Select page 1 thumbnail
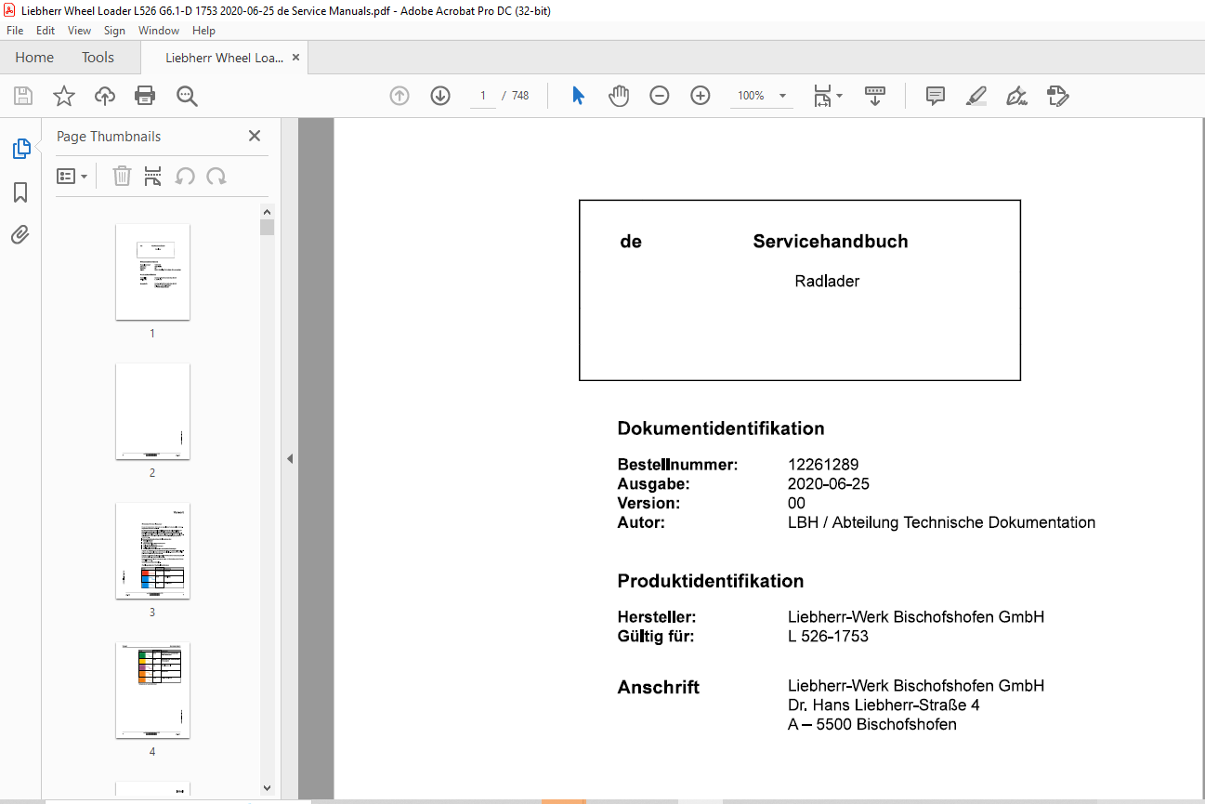1205x804 pixels. click(x=152, y=272)
